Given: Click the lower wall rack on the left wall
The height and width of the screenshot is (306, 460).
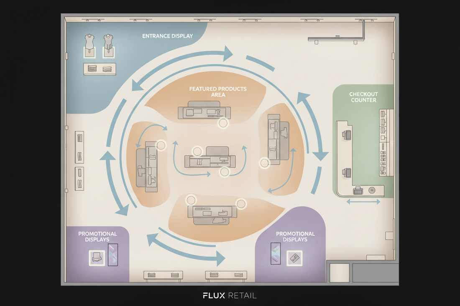Looking at the screenshot, I should pyautogui.click(x=79, y=179).
